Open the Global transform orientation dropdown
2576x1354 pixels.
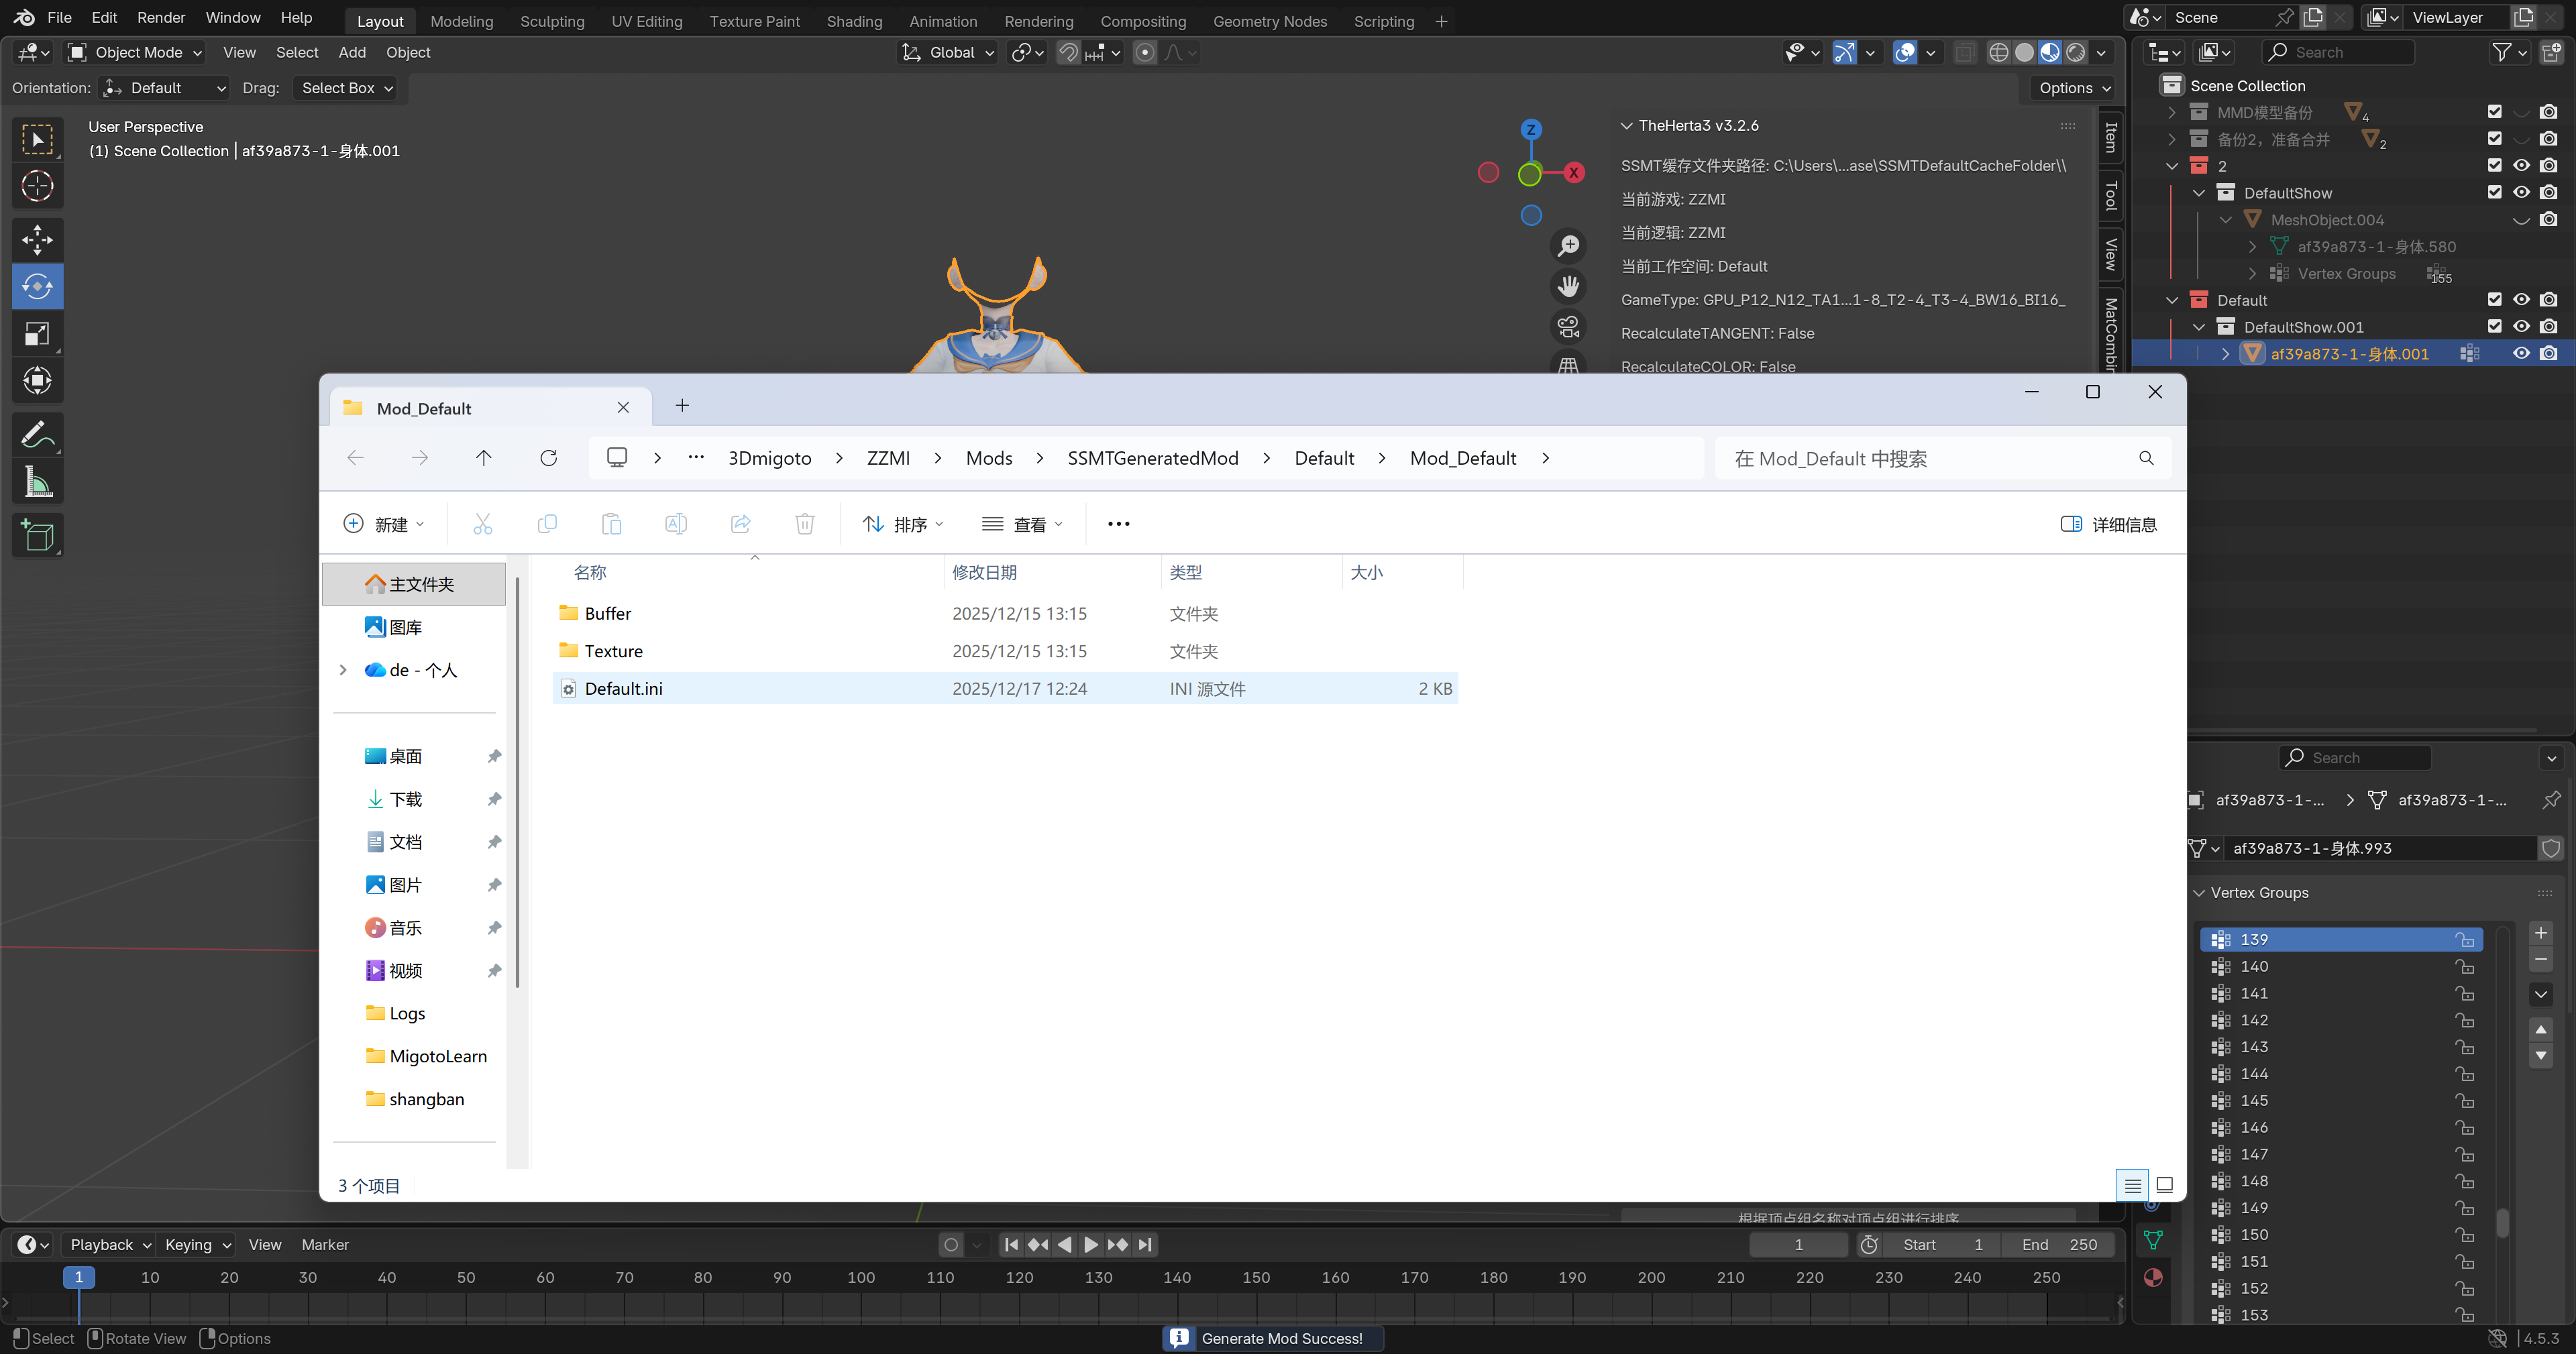coord(948,53)
